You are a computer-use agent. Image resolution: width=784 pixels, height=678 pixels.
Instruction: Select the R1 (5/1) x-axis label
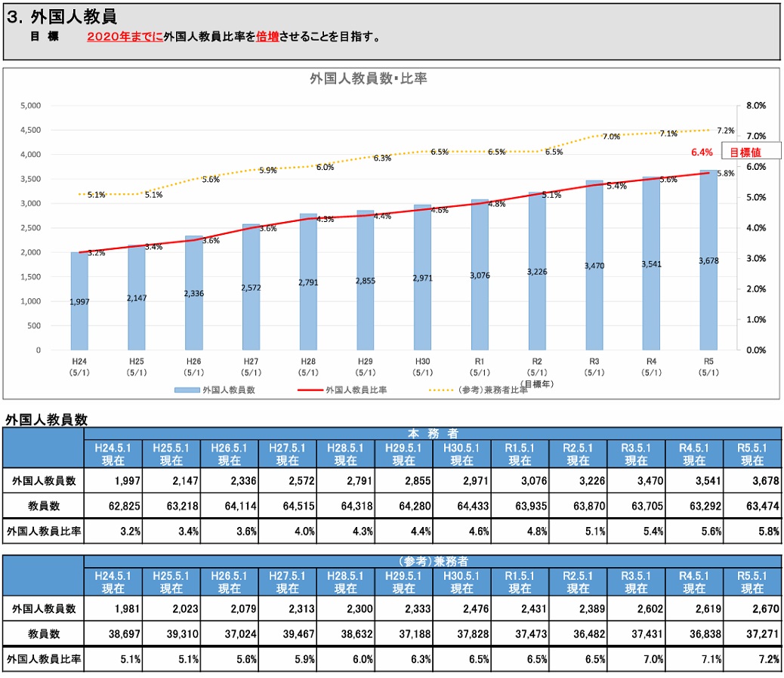point(480,367)
